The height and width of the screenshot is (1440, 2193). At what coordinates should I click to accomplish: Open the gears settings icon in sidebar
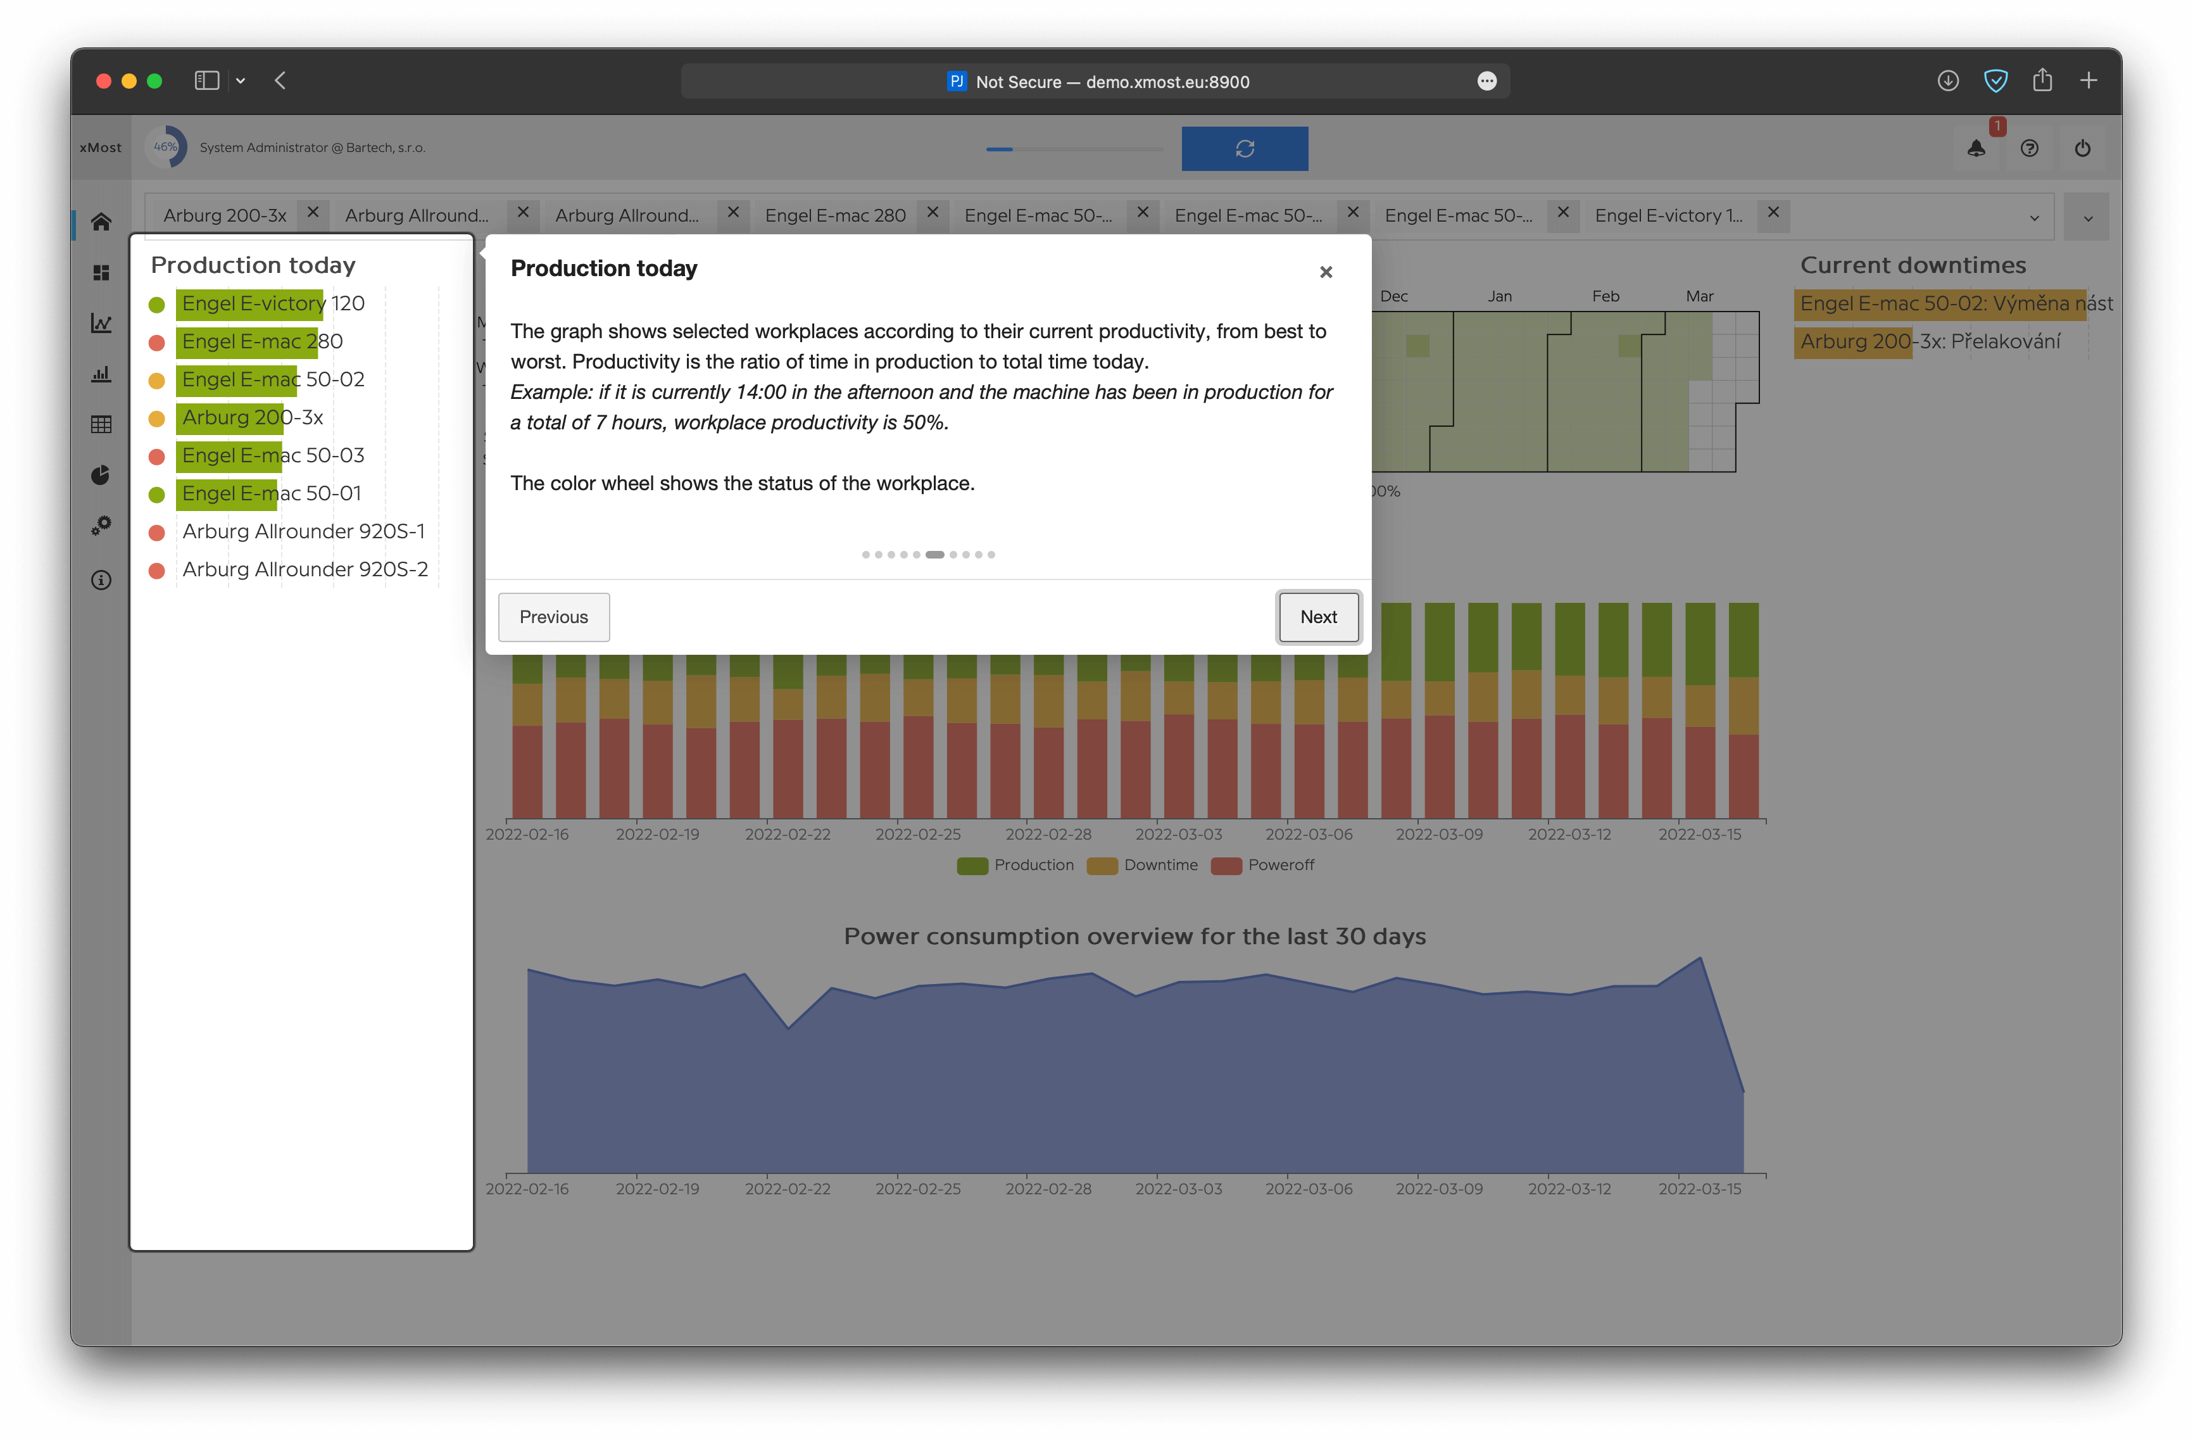point(101,526)
